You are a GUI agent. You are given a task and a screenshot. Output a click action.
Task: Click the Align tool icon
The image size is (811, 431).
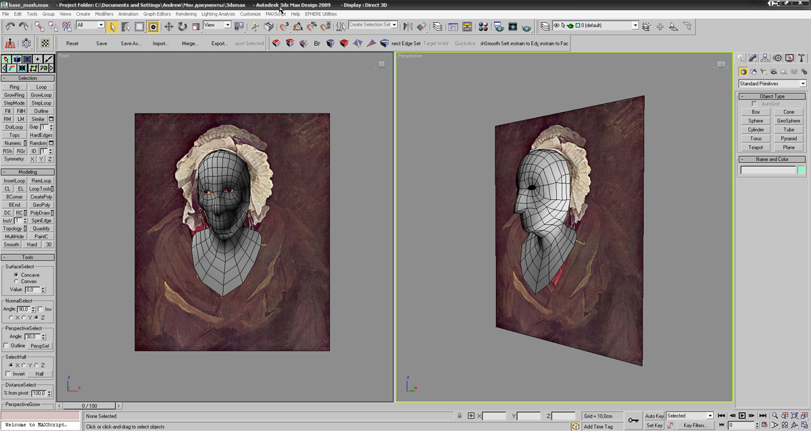click(x=421, y=26)
